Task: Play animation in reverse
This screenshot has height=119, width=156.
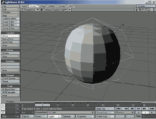Action: [138, 112]
